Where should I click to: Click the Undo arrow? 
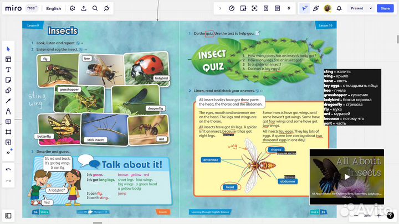pyautogui.click(x=8, y=170)
